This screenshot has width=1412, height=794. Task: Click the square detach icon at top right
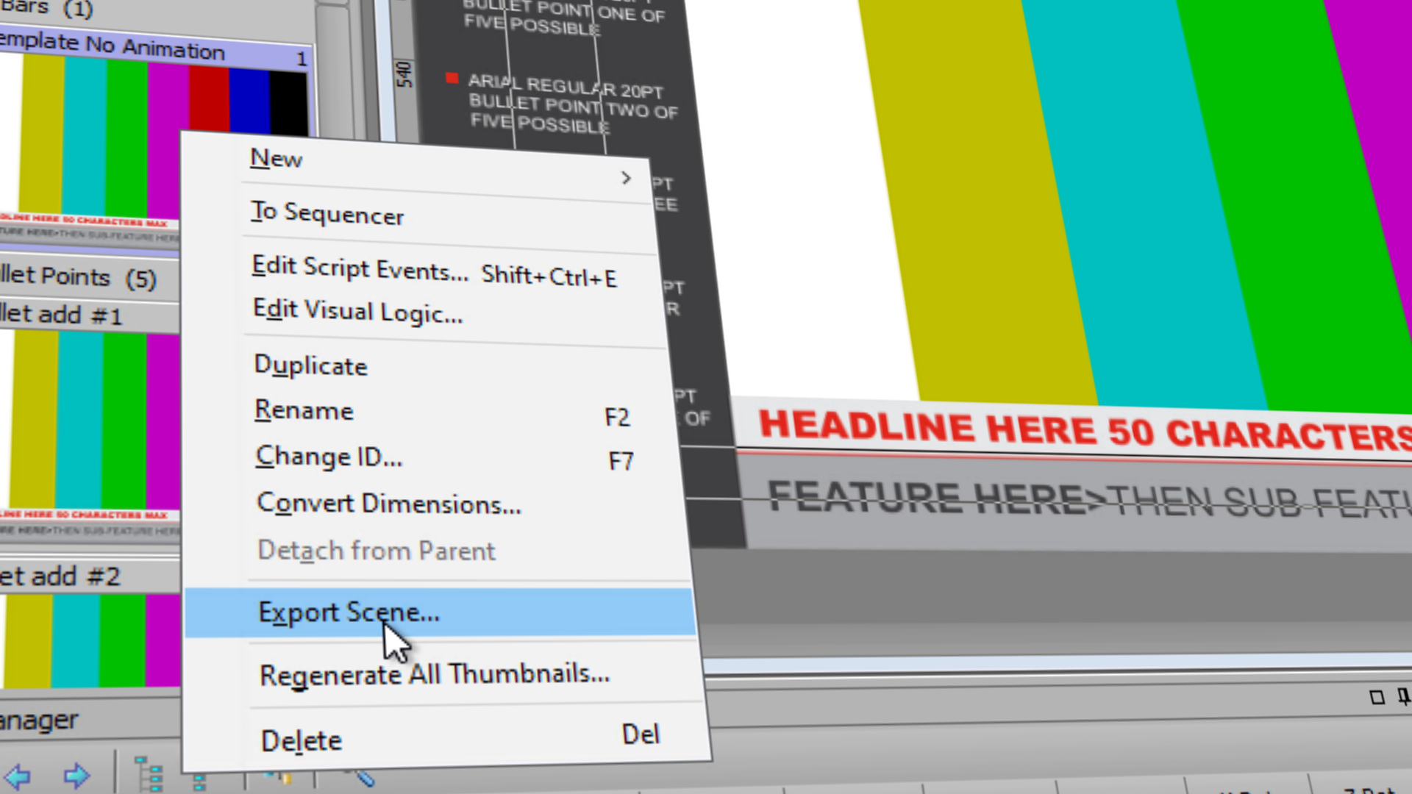click(x=1377, y=696)
